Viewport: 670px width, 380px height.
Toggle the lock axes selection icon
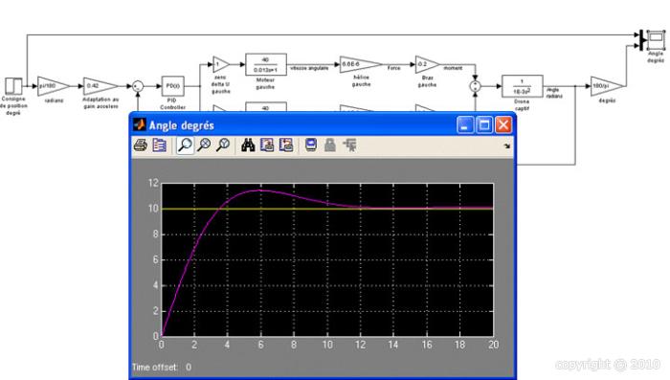pos(330,145)
